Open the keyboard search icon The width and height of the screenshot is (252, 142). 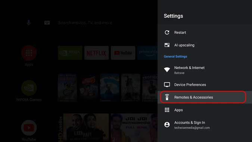(x=47, y=23)
